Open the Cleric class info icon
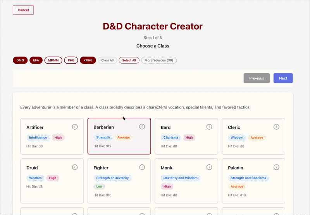Viewport: 310px width, 215px height. click(x=276, y=127)
